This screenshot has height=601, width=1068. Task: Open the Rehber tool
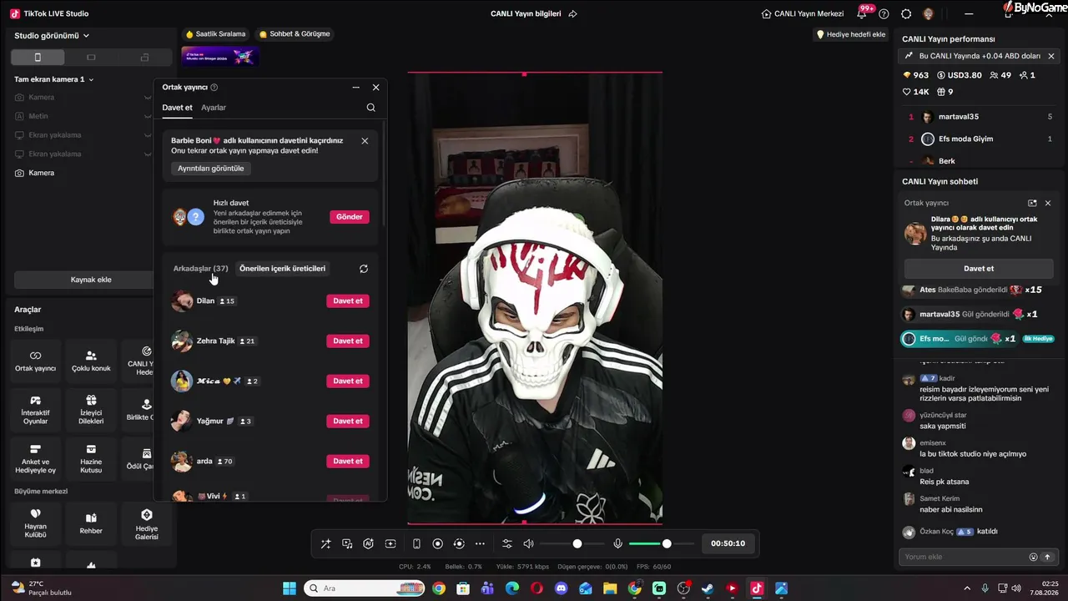[x=91, y=523]
